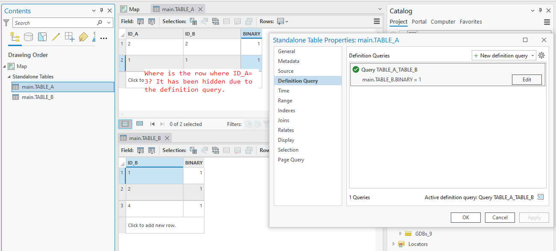Screen dimensions: 556x251
Task: Select List By Drawing Order icon
Action: [x=15, y=37]
